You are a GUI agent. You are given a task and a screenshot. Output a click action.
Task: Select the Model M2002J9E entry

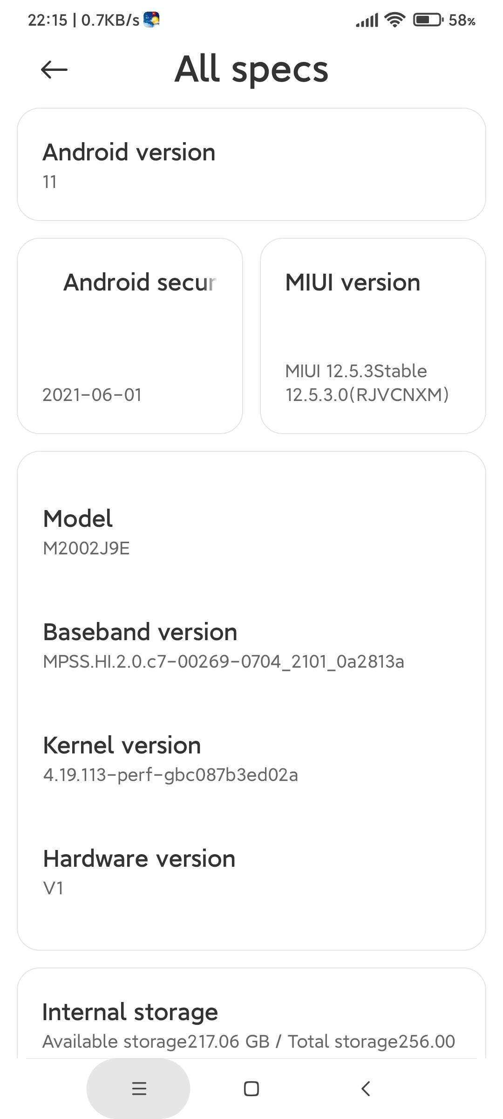251,532
